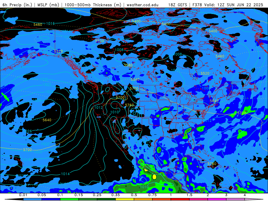Click the '1010' label over Nevada

pyautogui.click(x=115, y=112)
